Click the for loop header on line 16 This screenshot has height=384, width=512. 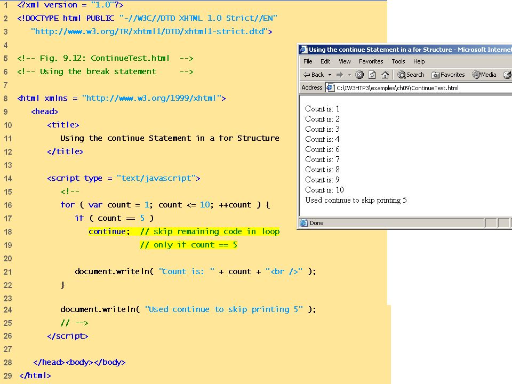(x=165, y=205)
